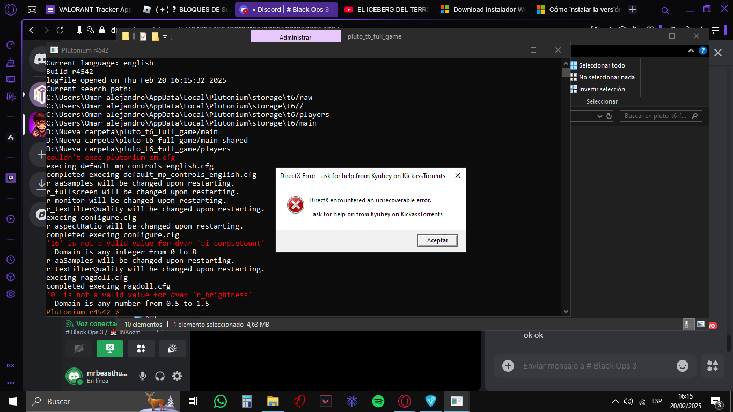This screenshot has height=412, width=733.
Task: Open the Discord soundboard button
Action: point(172,349)
